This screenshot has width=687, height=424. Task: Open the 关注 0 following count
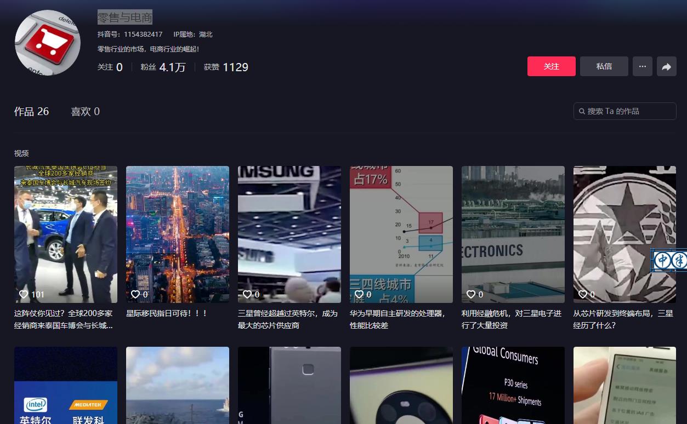[110, 67]
